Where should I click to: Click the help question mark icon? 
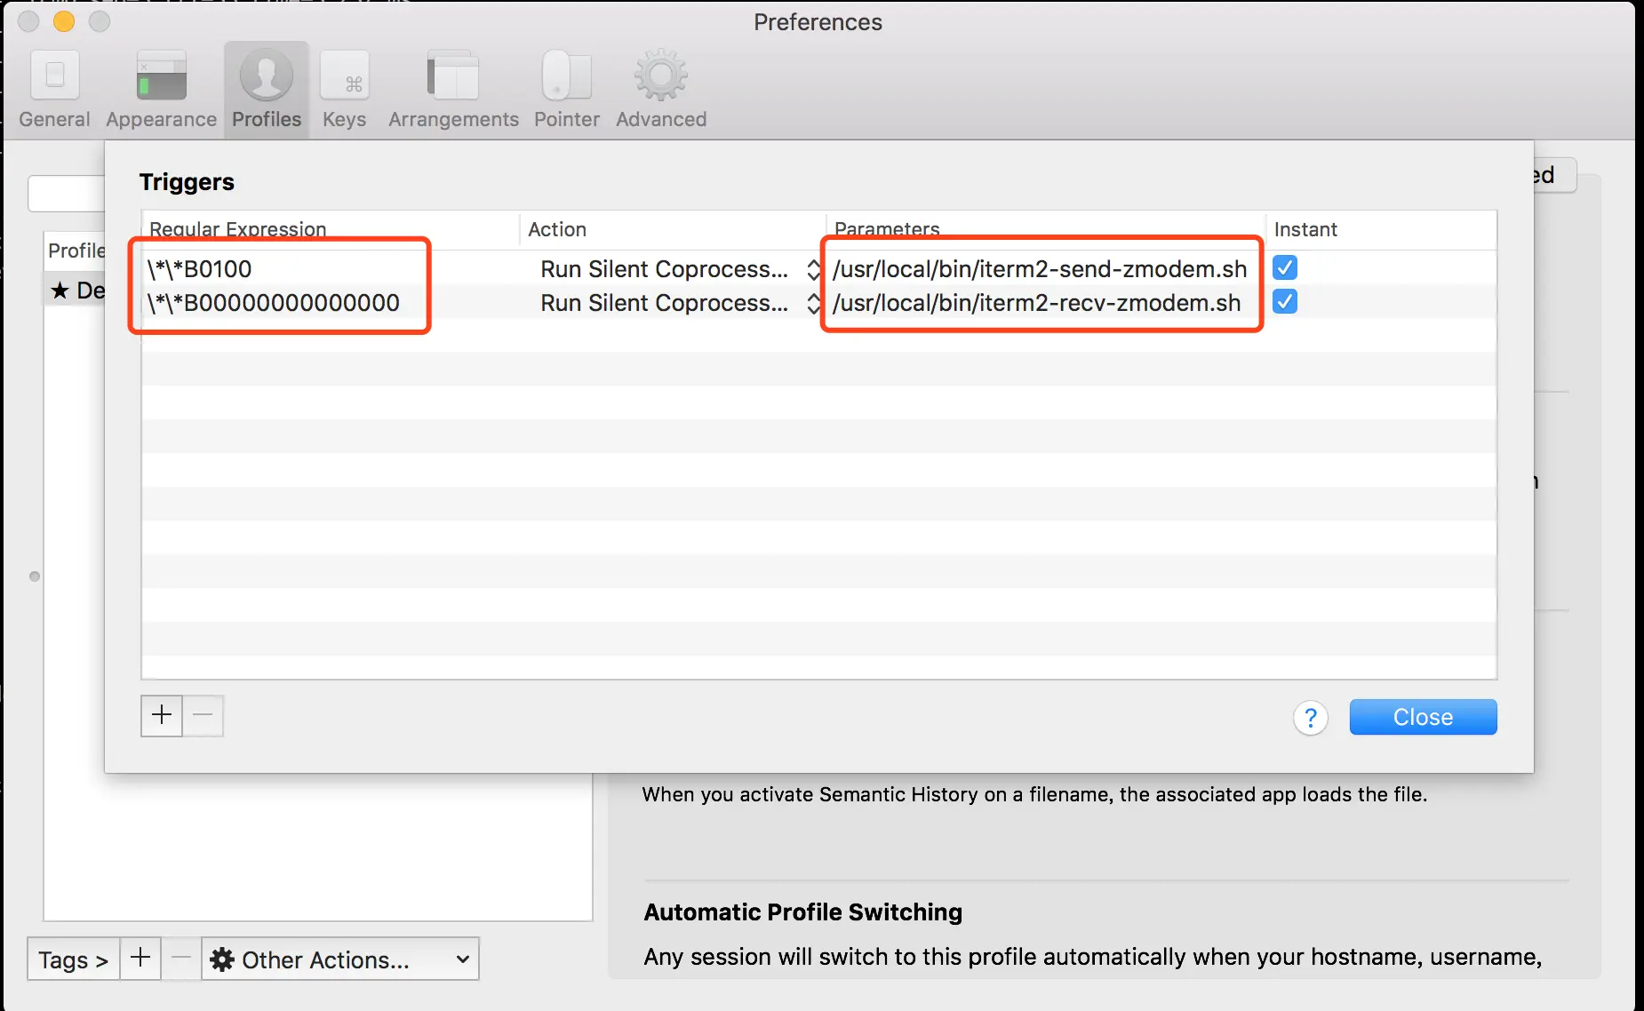(x=1310, y=718)
